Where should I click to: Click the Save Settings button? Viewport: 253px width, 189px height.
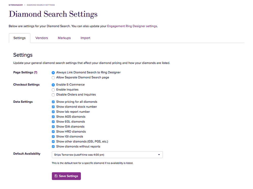pos(66,176)
